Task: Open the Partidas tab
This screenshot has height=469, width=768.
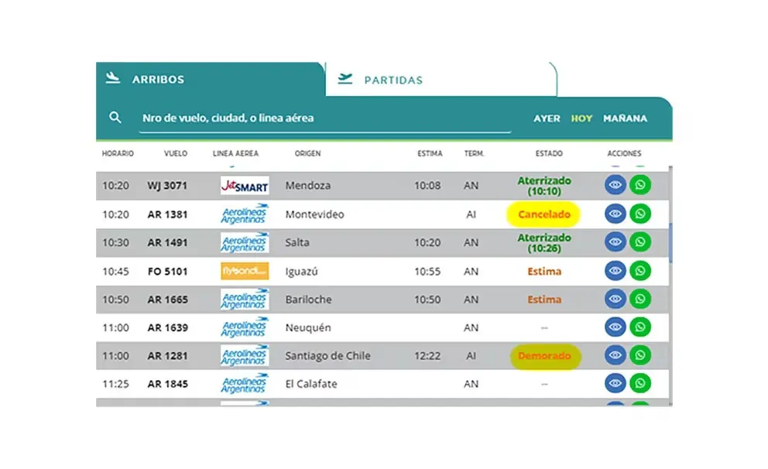Action: point(393,80)
